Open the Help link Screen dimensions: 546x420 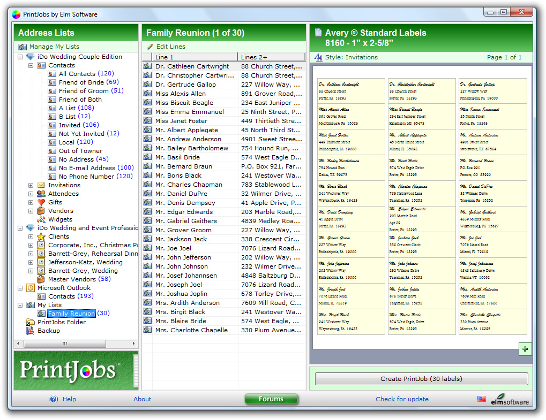tap(69, 399)
